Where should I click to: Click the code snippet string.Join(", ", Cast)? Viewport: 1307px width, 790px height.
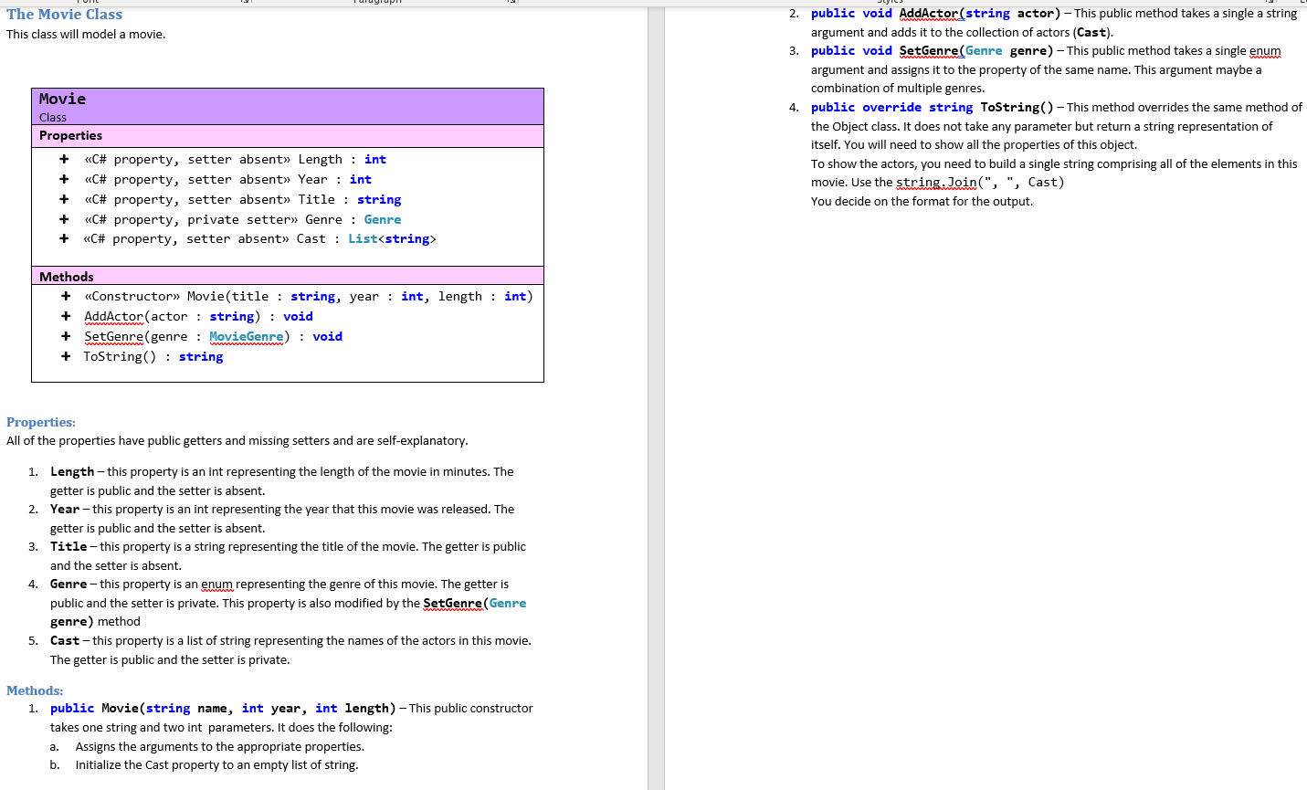(980, 183)
